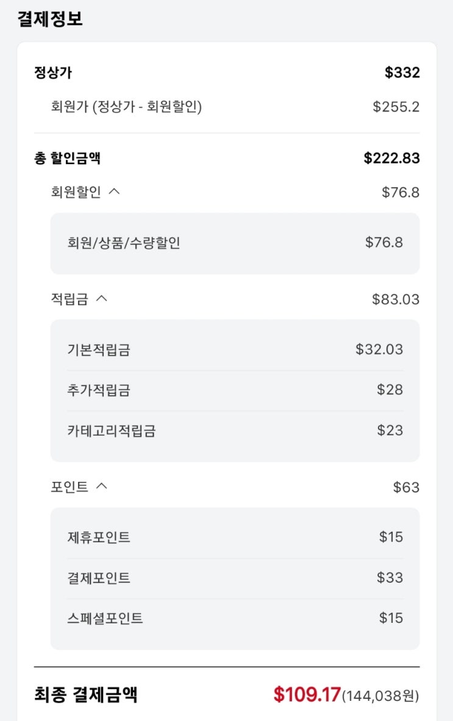The image size is (453, 721).
Task: Click the 회원가 (정상가 - 회원할인) row label
Action: coord(126,107)
